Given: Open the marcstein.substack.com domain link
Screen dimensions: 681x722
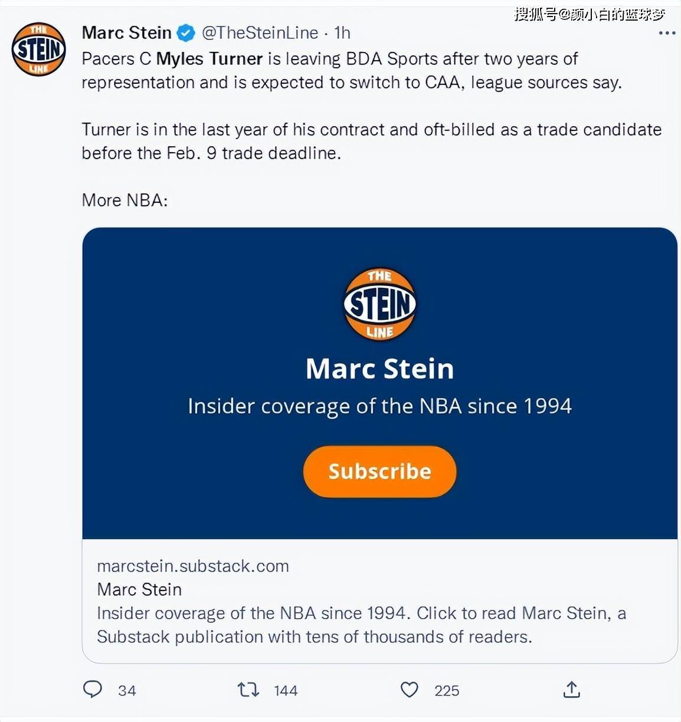Looking at the screenshot, I should coord(193,566).
